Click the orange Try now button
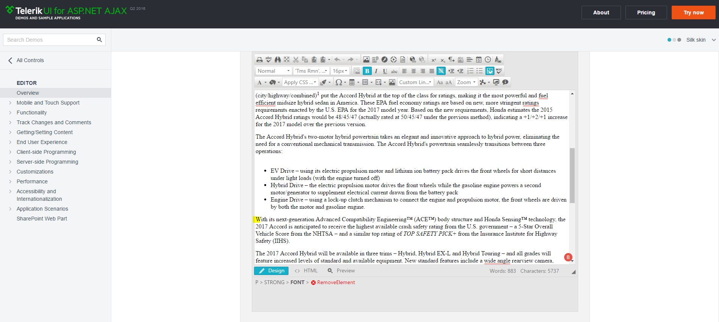Screen dimensions: 719x322 point(694,13)
